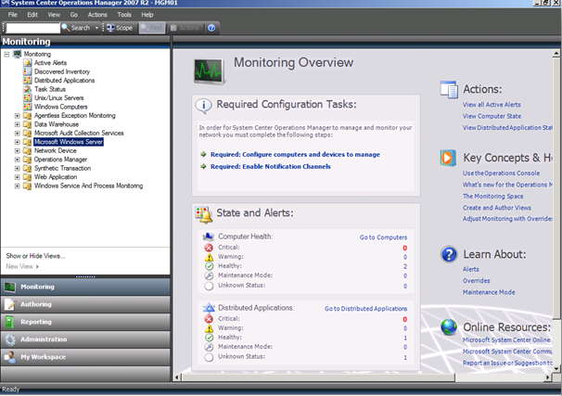Switch to the Authoring workspace
The height and width of the screenshot is (396, 562).
pos(85,304)
